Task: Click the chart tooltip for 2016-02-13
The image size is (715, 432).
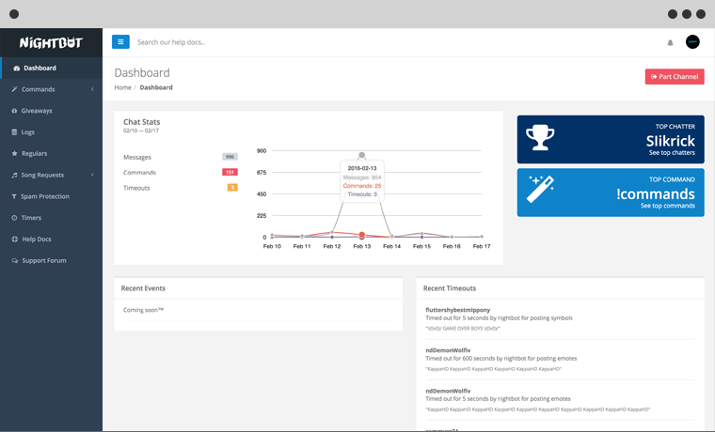Action: point(362,181)
